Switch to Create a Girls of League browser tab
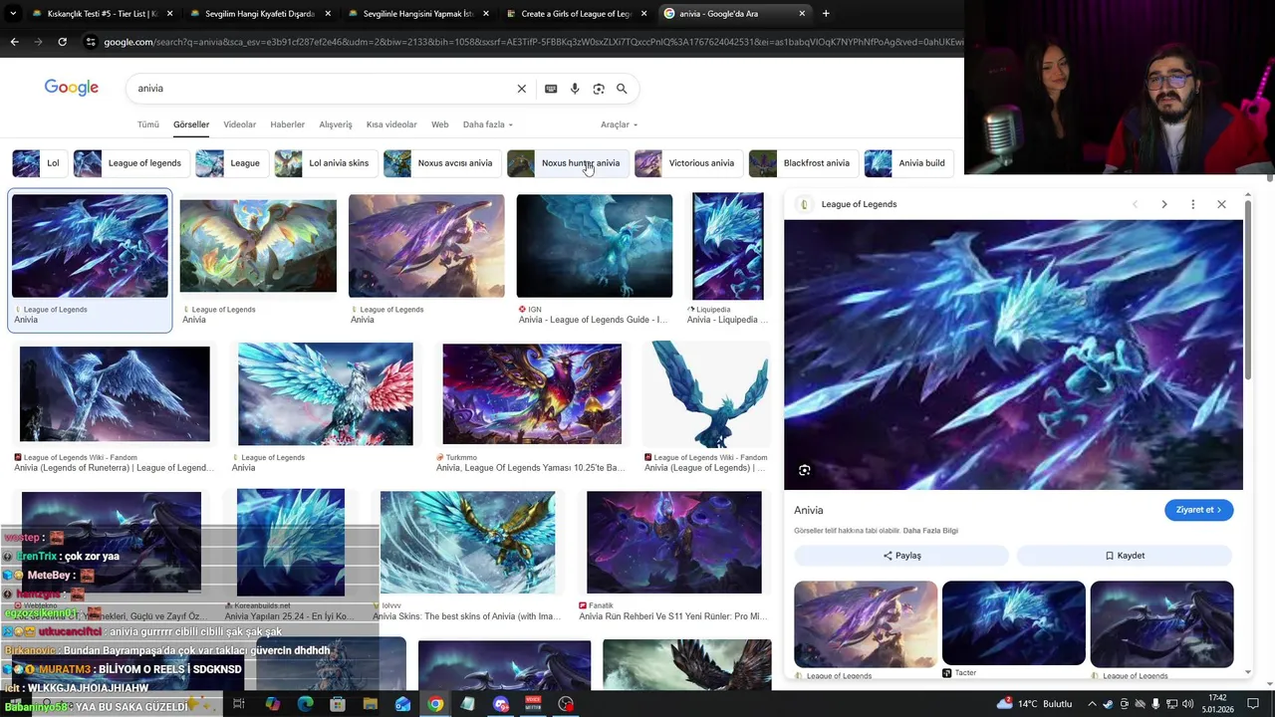This screenshot has width=1275, height=717. pos(576,14)
